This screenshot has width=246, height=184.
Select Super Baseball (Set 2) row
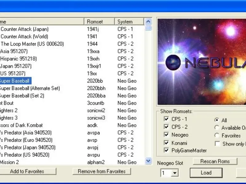72,96
